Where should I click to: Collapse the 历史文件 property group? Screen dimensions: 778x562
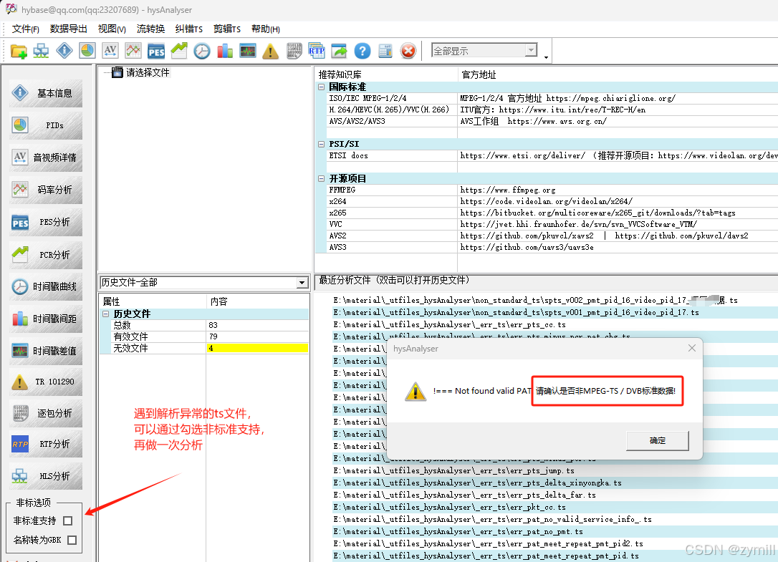coord(105,314)
